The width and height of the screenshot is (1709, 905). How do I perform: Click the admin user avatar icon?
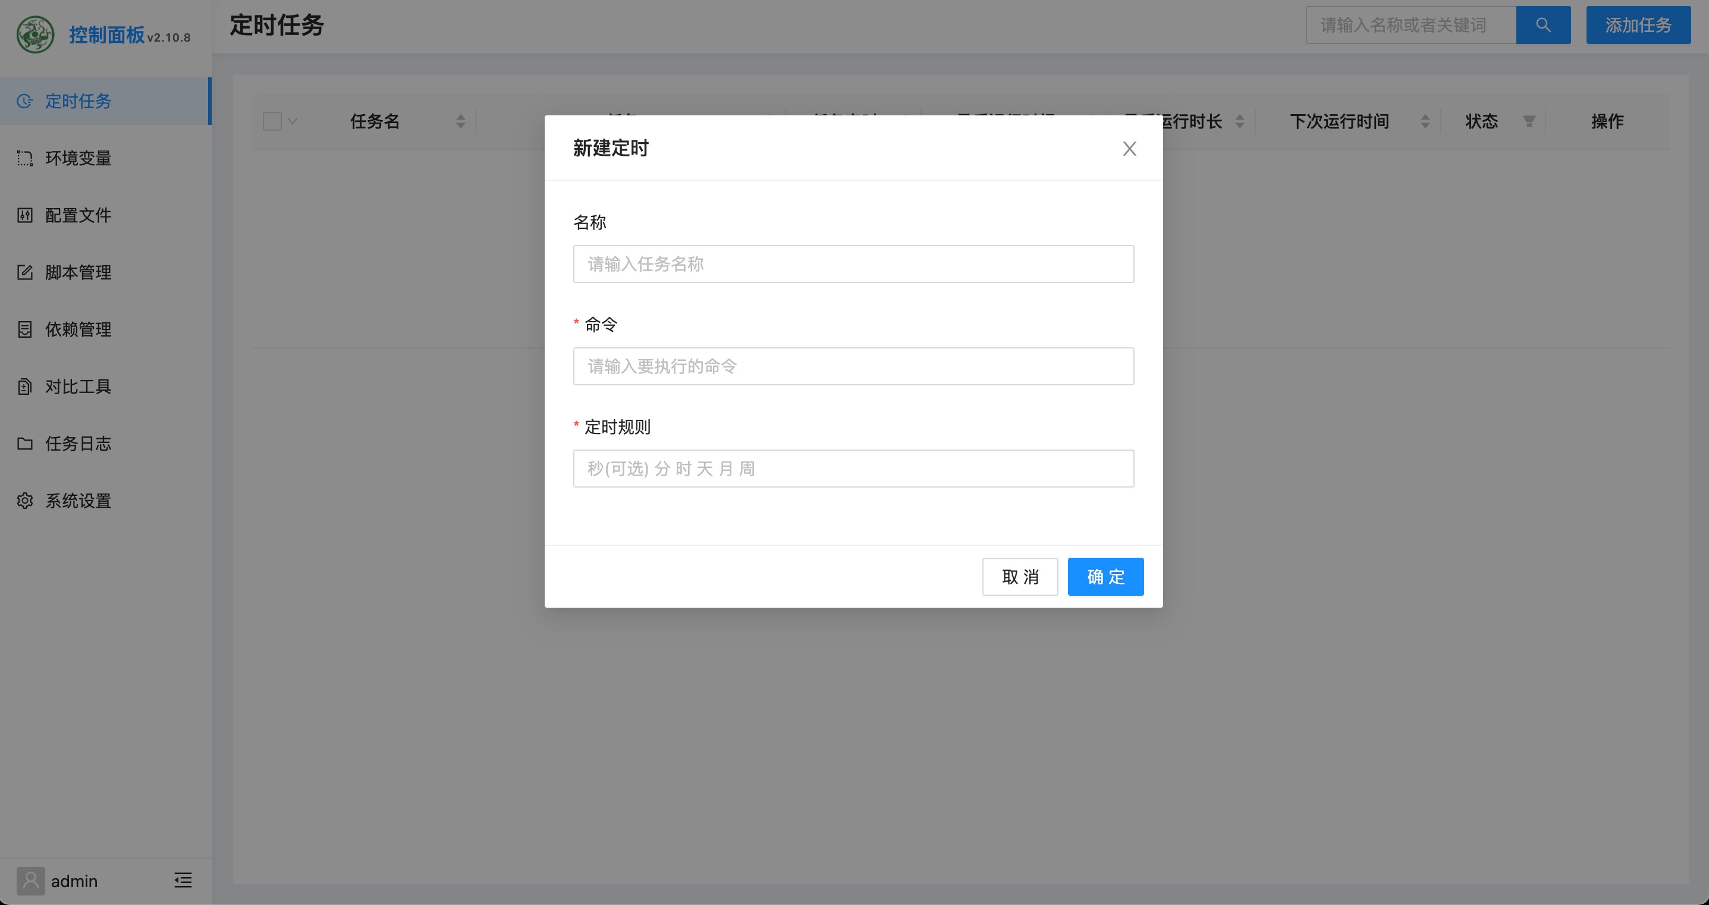(x=30, y=881)
